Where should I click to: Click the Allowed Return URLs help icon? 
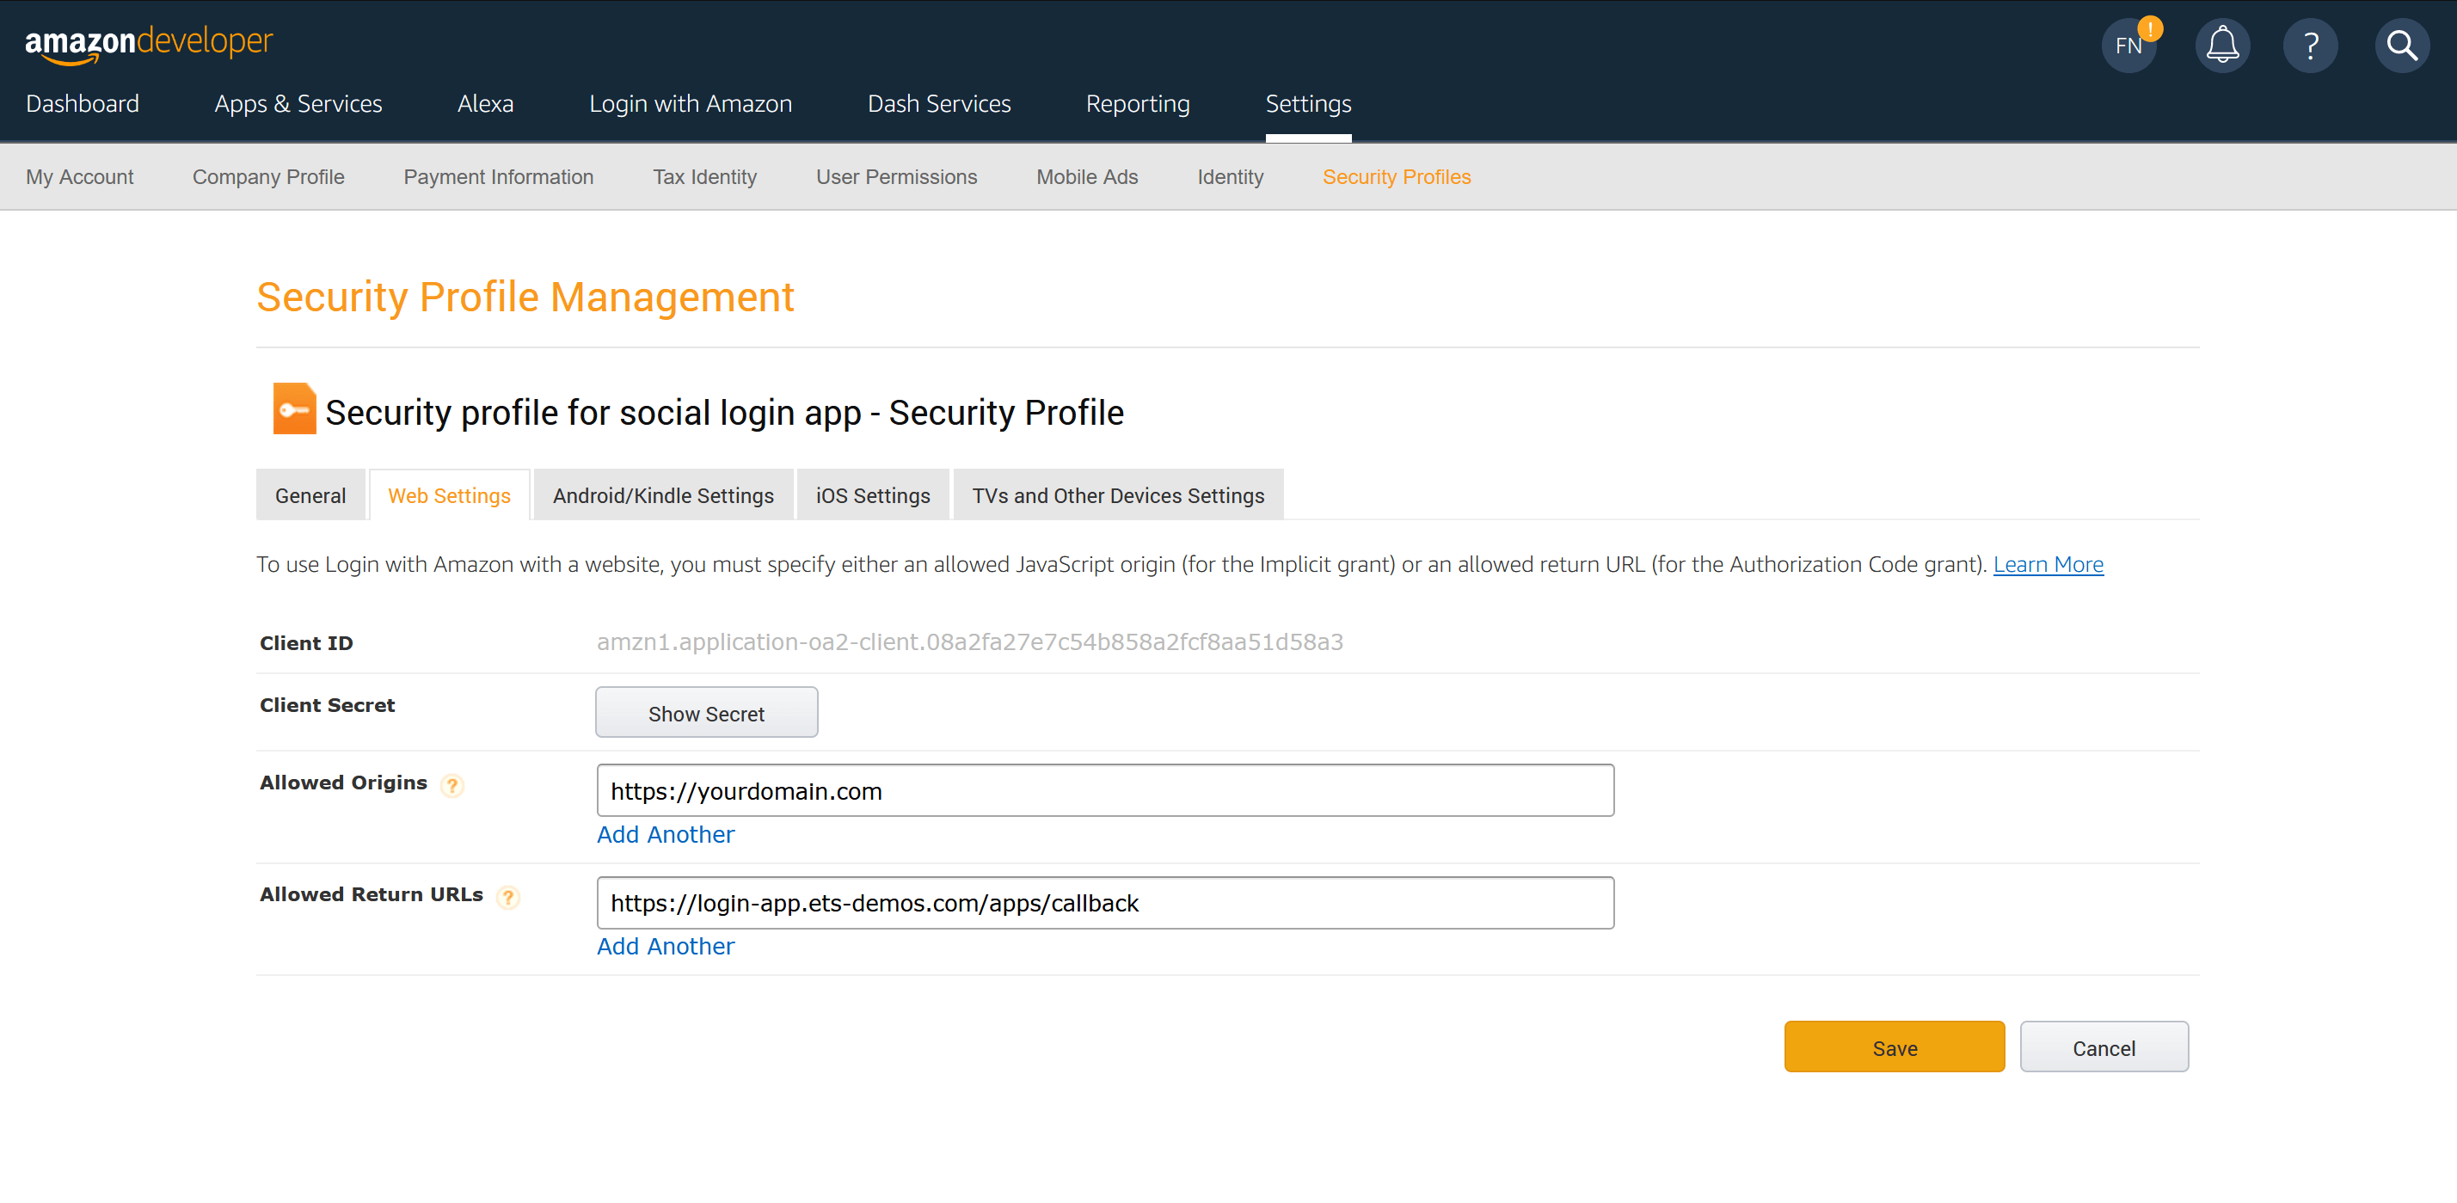(x=508, y=897)
